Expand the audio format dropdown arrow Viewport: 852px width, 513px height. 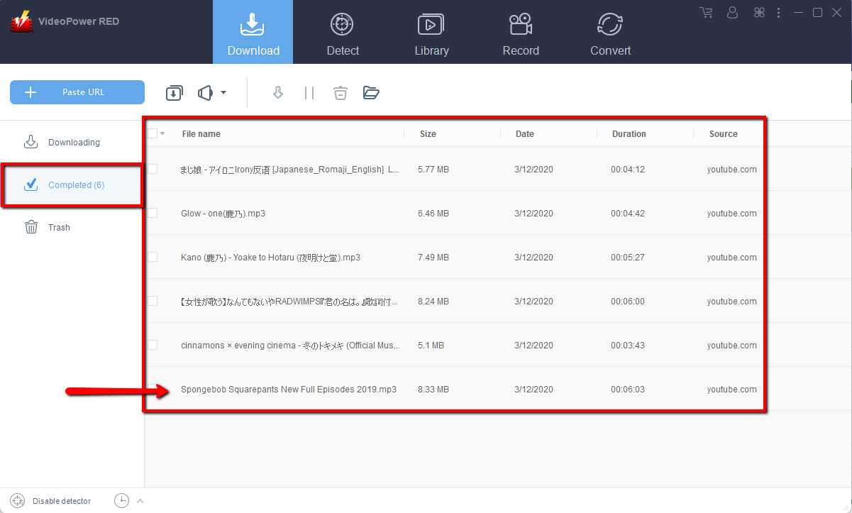pos(223,93)
